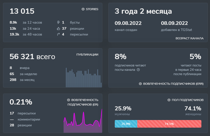Click the 298 per month publications row
Viewport: 210px width, 136px height.
(x=22, y=80)
